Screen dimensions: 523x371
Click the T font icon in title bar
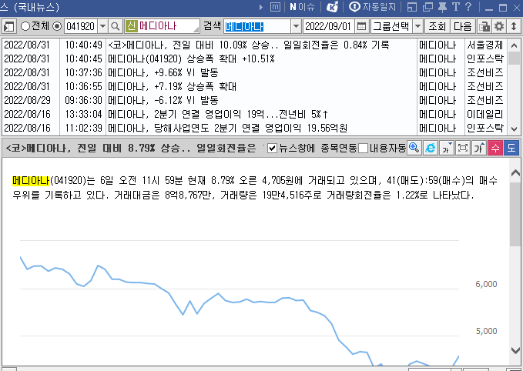click(x=456, y=7)
